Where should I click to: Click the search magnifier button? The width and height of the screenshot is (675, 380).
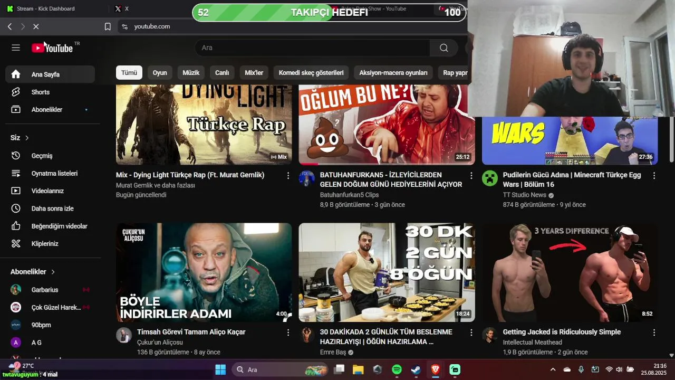click(443, 47)
